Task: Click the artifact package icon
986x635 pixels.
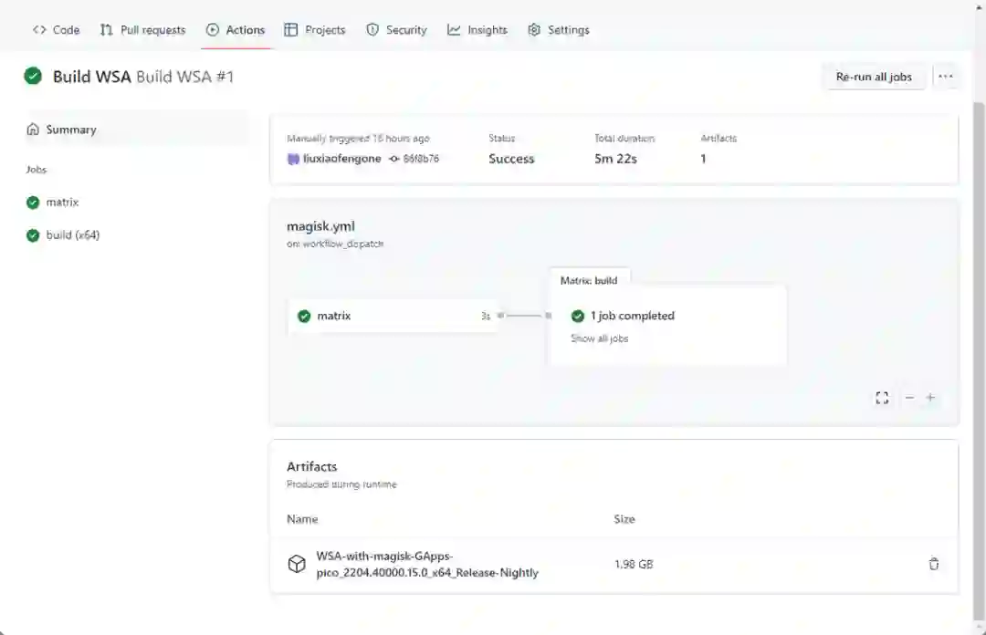Action: (297, 564)
